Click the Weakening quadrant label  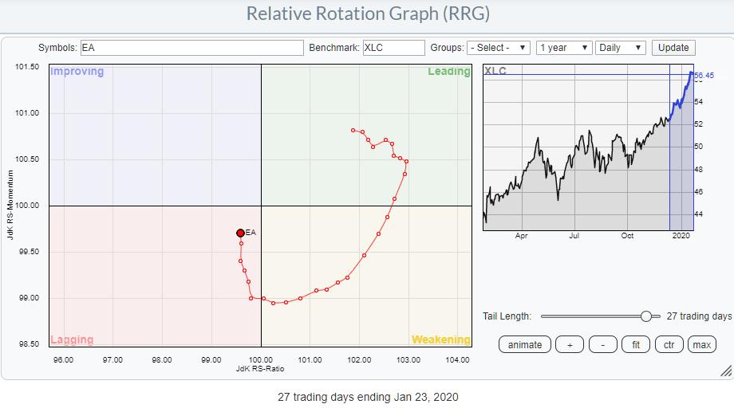click(x=440, y=339)
